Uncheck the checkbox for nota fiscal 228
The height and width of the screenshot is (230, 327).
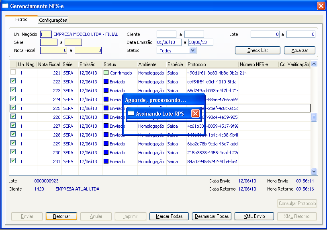click(13, 134)
